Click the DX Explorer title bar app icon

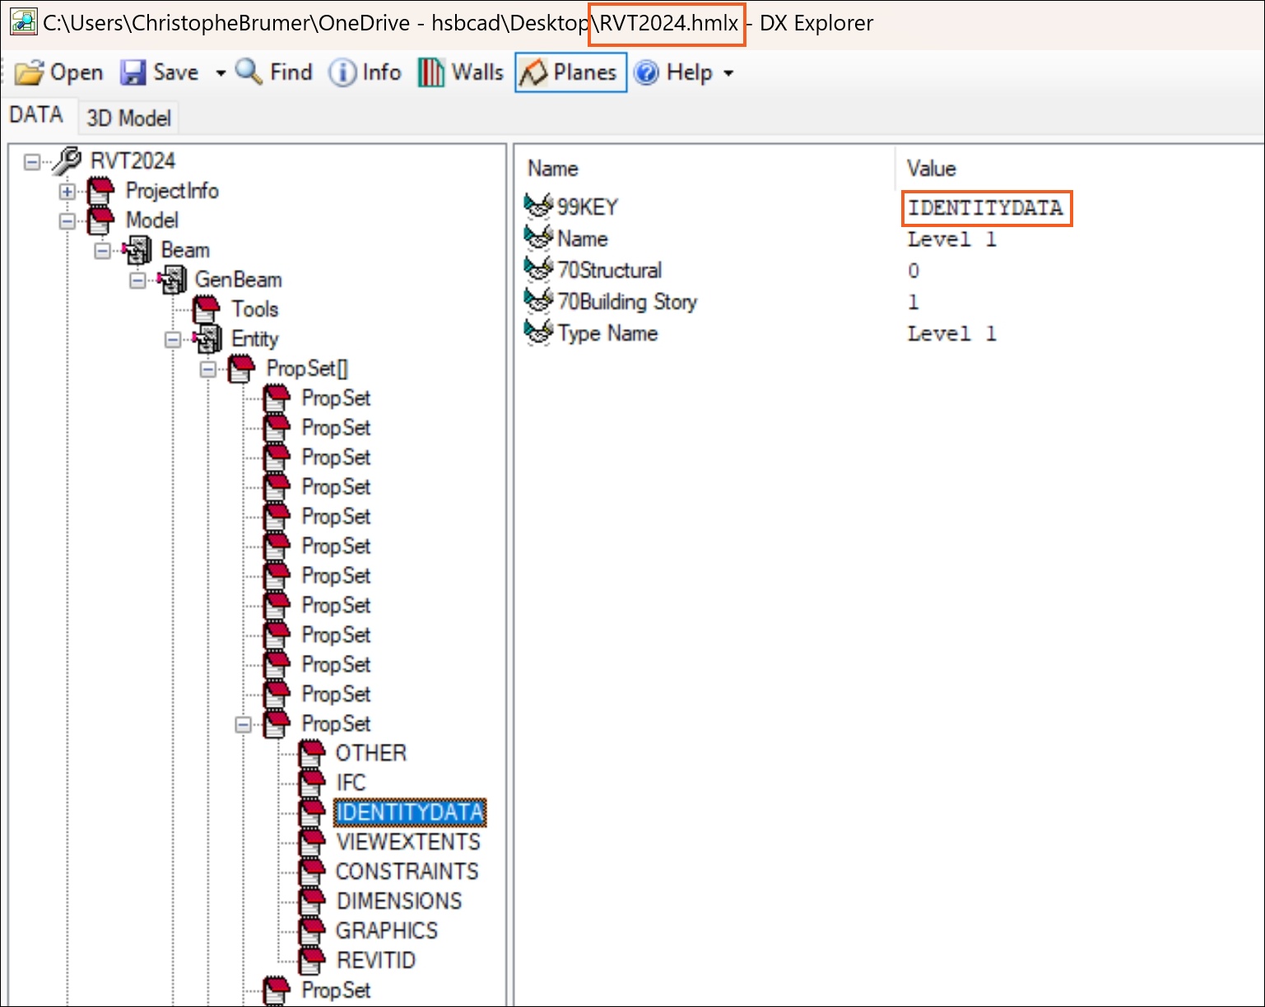[23, 22]
